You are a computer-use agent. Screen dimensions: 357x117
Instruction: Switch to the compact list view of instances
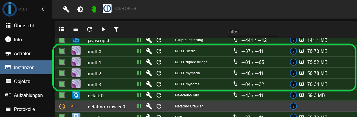76,29
